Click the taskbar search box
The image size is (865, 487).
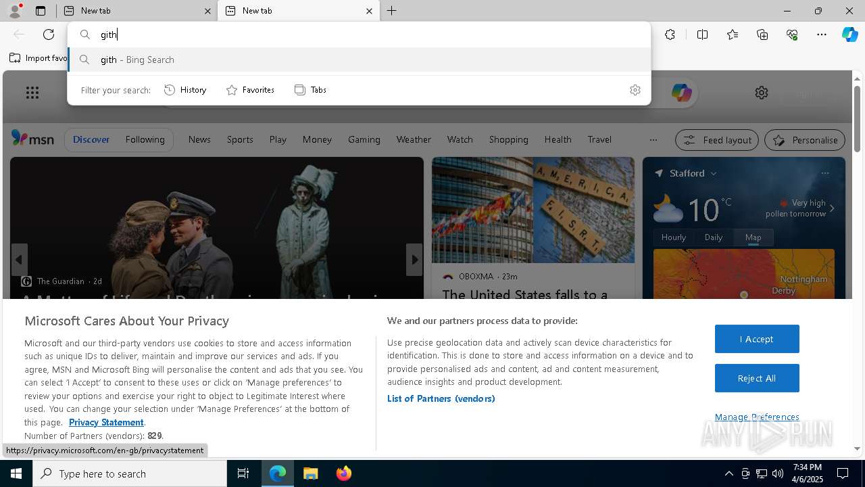(x=130, y=473)
